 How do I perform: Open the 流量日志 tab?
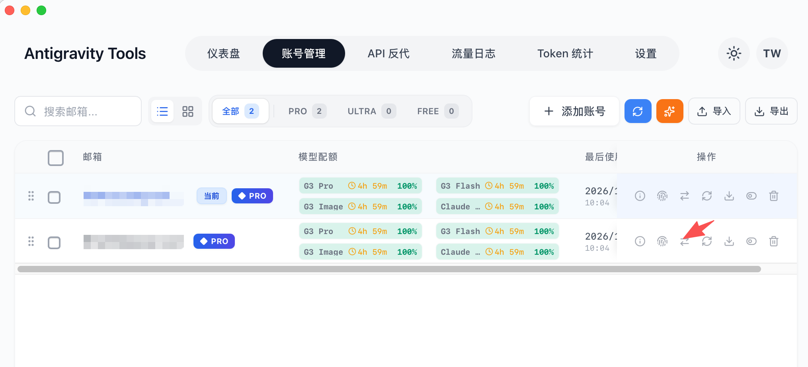(x=474, y=53)
